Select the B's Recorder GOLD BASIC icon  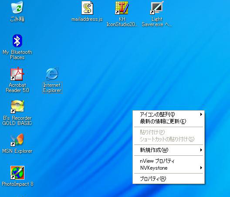point(17,107)
